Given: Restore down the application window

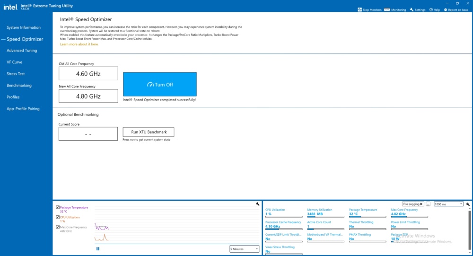Looking at the screenshot, I should point(457,3).
